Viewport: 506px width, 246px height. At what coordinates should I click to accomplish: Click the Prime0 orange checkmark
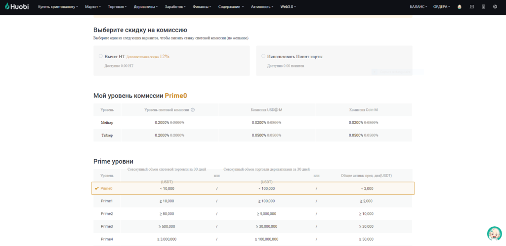(x=97, y=188)
